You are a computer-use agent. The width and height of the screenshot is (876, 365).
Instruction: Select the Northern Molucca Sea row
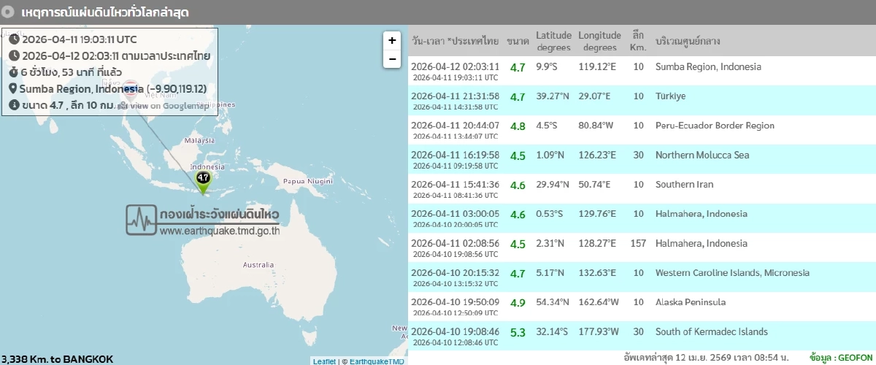(641, 159)
